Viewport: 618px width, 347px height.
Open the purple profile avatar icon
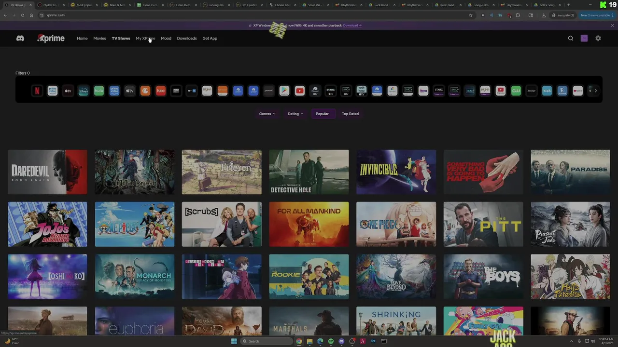(x=584, y=38)
